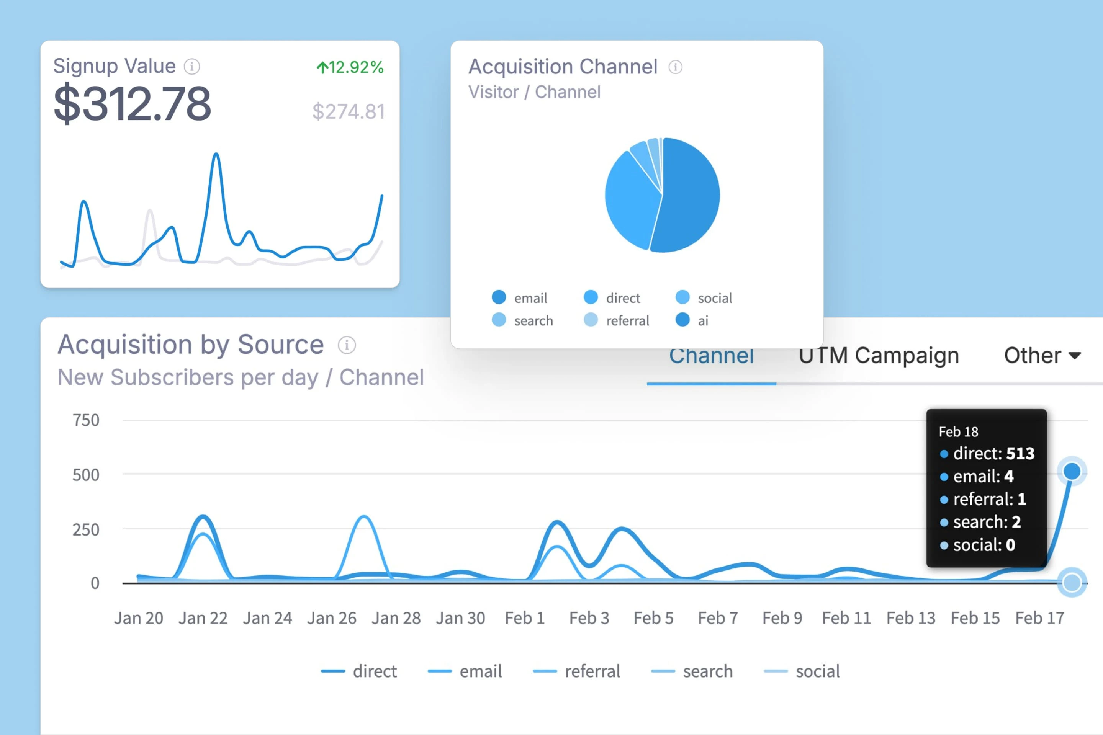The width and height of the screenshot is (1103, 735).
Task: Select the Channel tab
Action: (712, 355)
